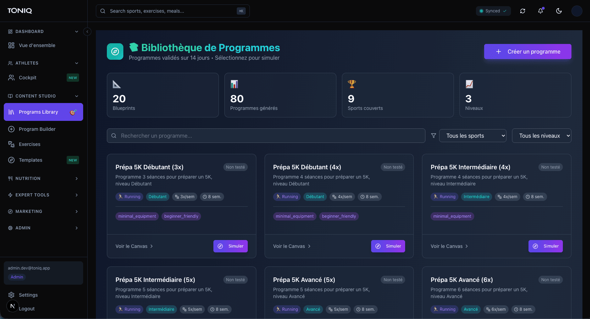This screenshot has width=590, height=319.
Task: Open Vue d'ensemble in sidebar
Action: [43, 45]
